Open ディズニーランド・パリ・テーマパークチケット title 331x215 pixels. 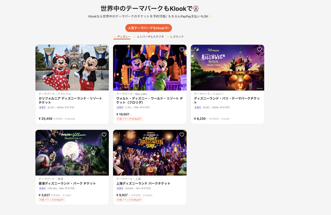[227, 101]
